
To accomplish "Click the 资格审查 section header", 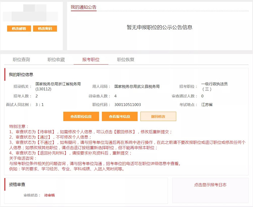I will point(17,184).
